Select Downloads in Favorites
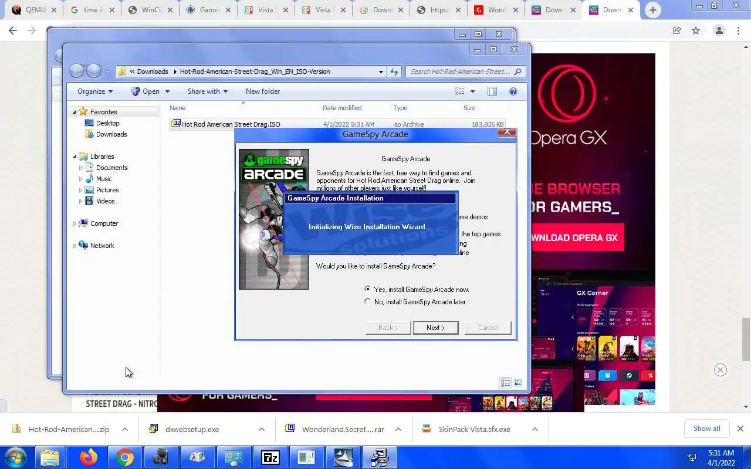This screenshot has width=751, height=469. click(x=111, y=134)
